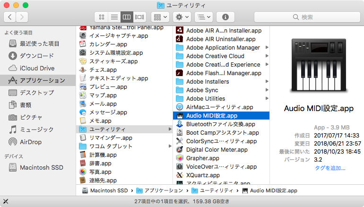Click the Digital Color Meter.app icon
This screenshot has height=207, width=364.
click(180, 149)
